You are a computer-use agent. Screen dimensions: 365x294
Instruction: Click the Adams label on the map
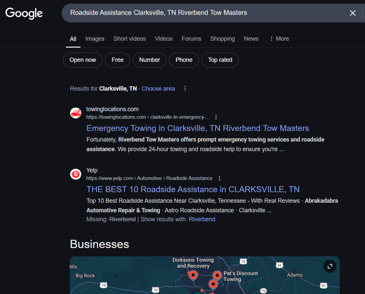[295, 275]
